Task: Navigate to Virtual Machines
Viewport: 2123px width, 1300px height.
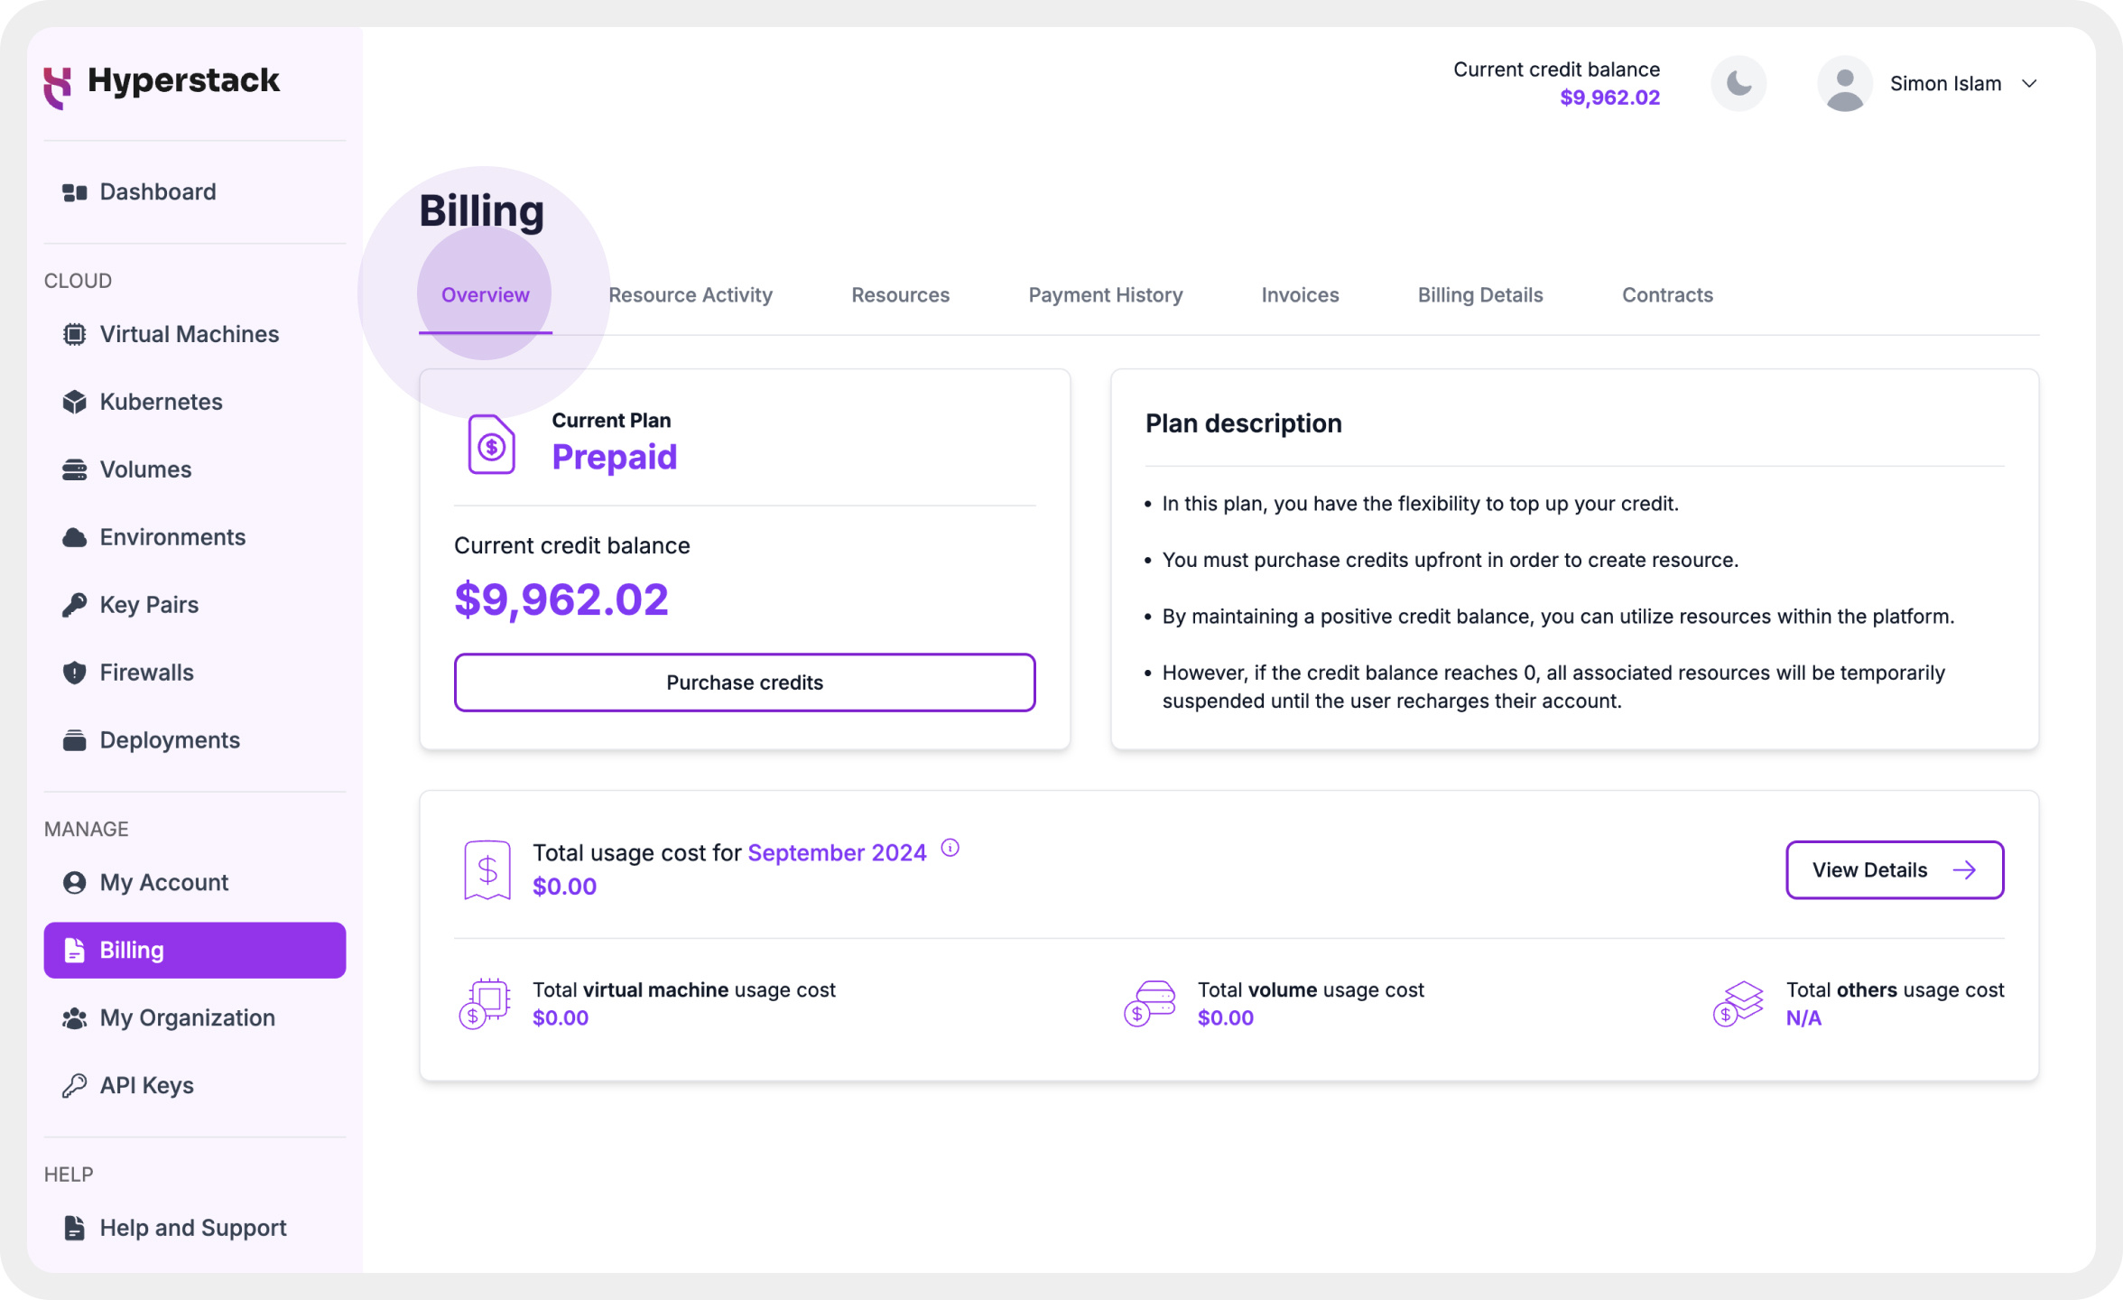Action: click(194, 334)
